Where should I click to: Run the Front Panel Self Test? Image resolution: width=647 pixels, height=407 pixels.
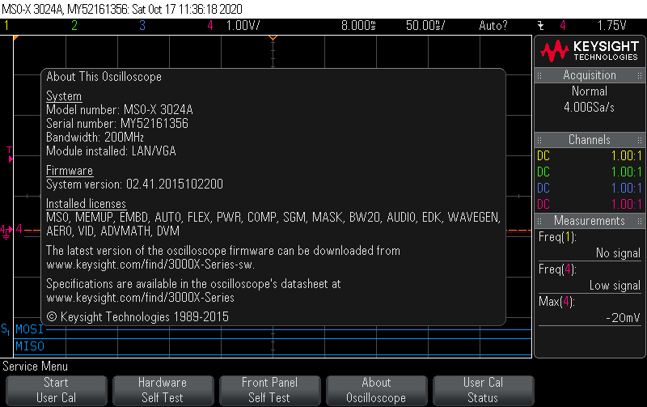[269, 390]
